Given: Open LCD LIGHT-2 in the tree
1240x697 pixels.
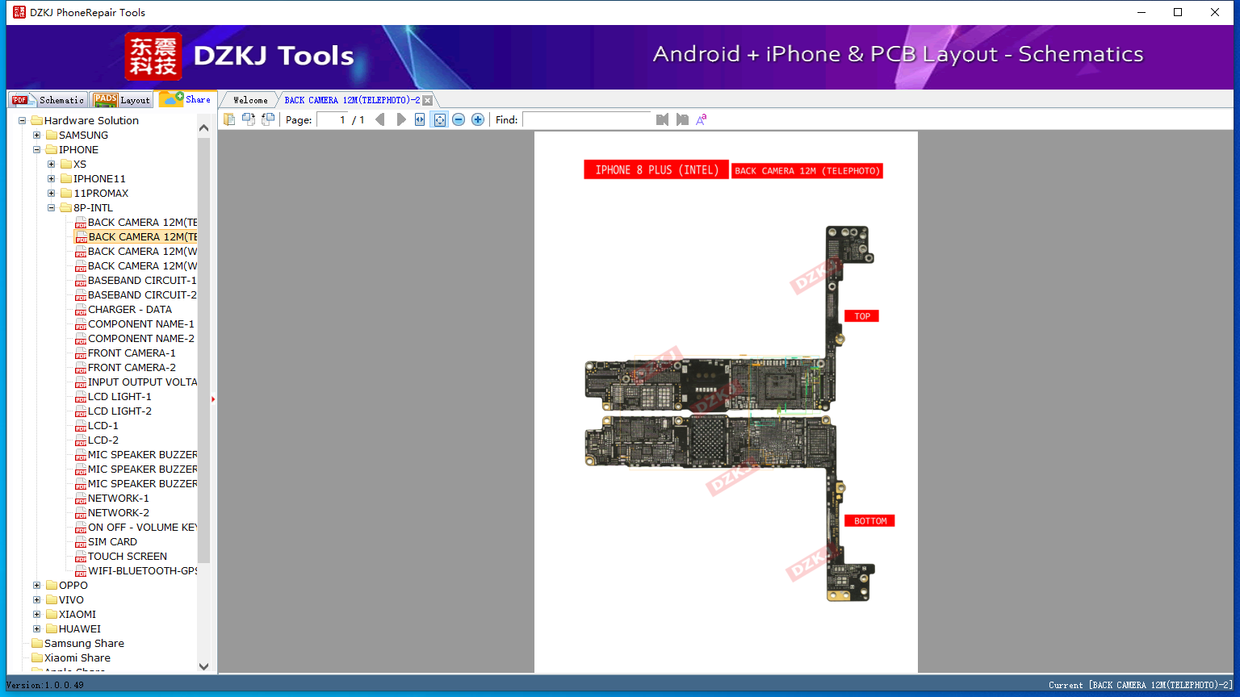Looking at the screenshot, I should coord(119,411).
